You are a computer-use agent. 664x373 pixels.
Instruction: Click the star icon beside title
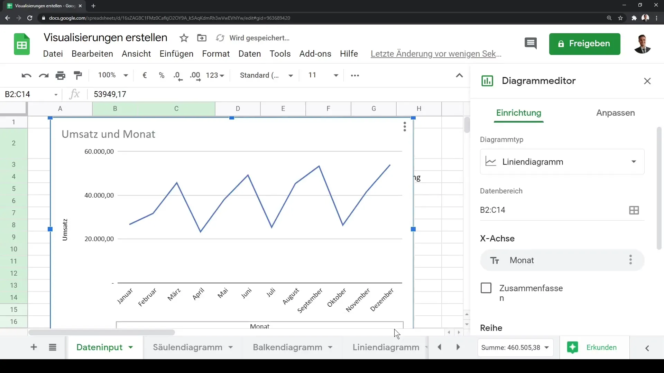click(x=184, y=38)
